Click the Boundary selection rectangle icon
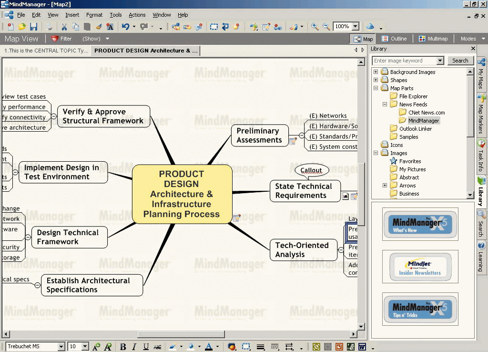Screen dimensions: 488x352 pos(214,27)
